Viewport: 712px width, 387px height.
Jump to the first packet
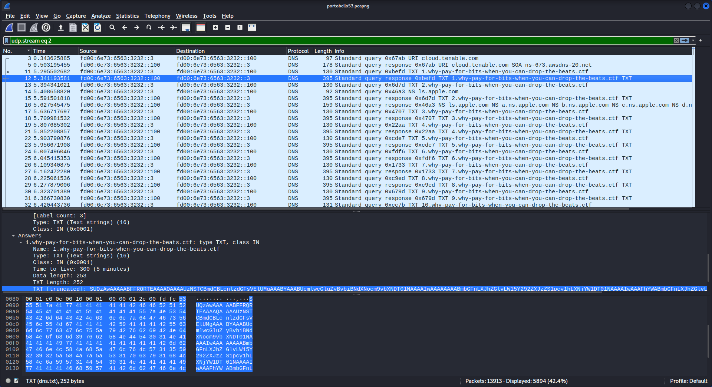pyautogui.click(x=161, y=27)
